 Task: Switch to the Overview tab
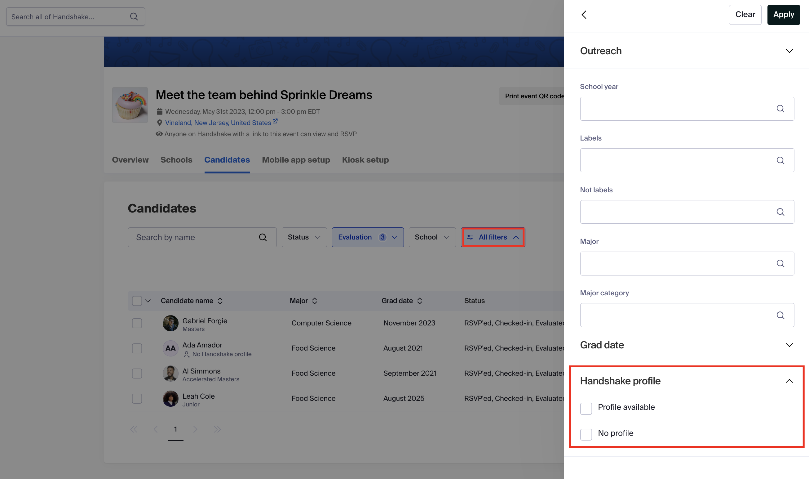[x=130, y=160]
